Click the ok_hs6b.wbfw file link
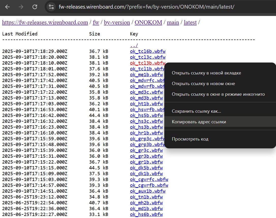 146,214
